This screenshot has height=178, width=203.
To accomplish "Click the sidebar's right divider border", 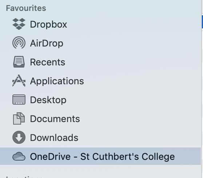I will coord(201,89).
